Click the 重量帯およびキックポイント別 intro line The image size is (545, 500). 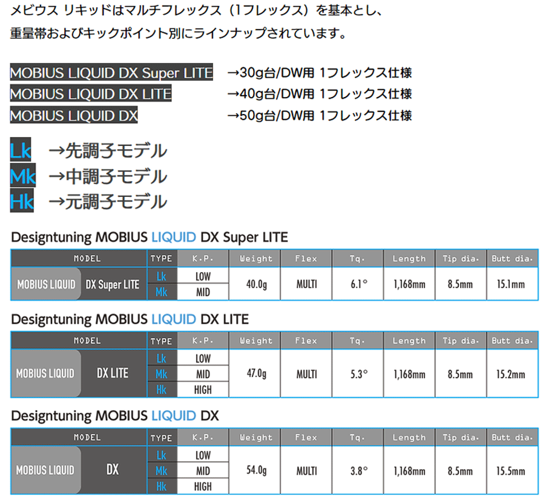[178, 33]
